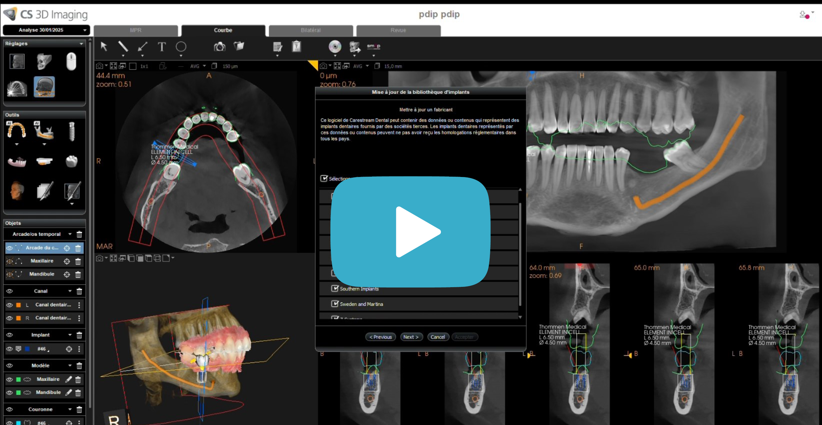Select the surgical guide tool
The image size is (822, 425).
[x=44, y=161]
